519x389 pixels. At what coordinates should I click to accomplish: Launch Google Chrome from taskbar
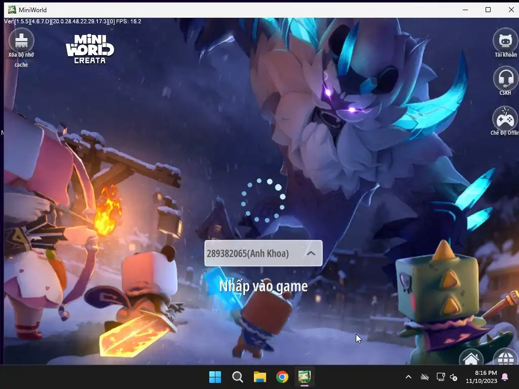click(282, 377)
